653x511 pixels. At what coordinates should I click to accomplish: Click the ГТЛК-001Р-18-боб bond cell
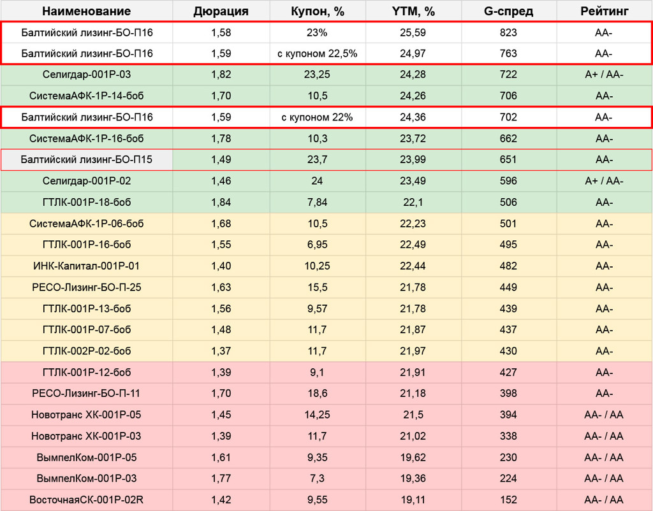(87, 202)
